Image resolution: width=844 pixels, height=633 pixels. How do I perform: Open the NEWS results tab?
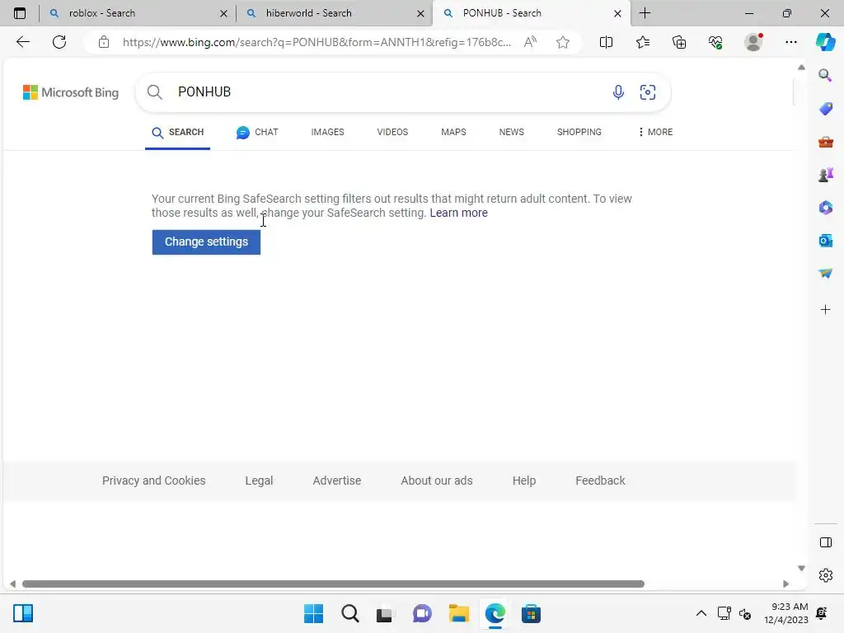pos(511,133)
